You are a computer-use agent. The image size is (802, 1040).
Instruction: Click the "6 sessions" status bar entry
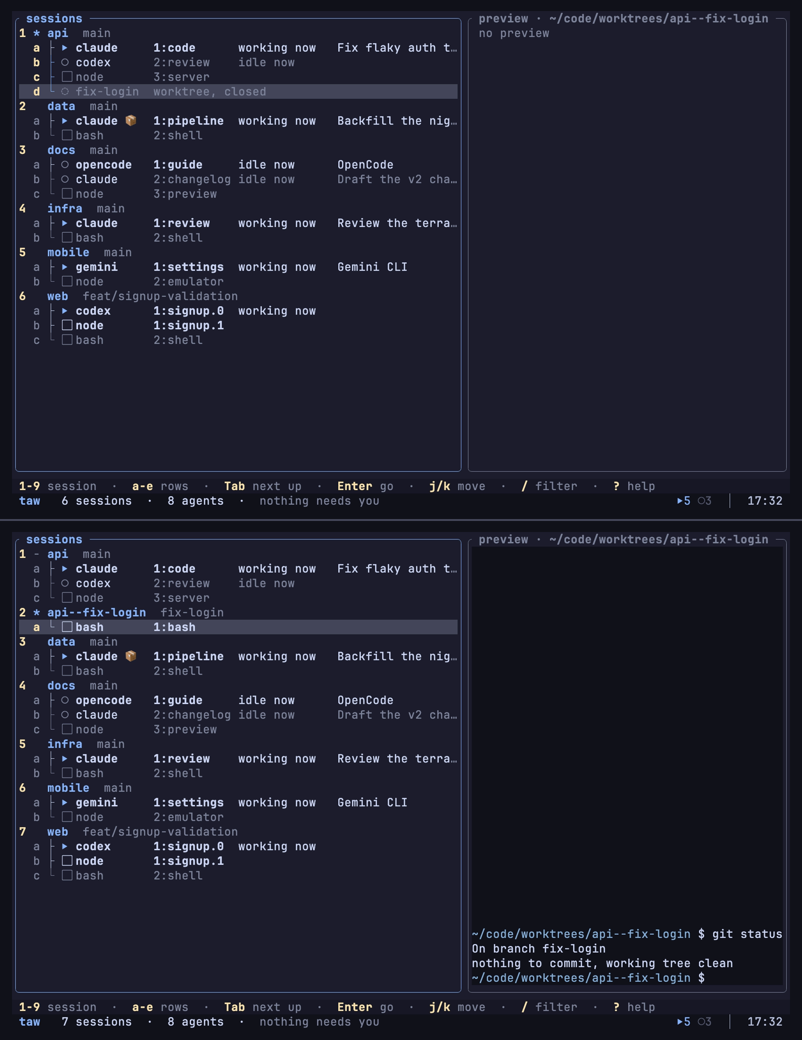click(97, 501)
